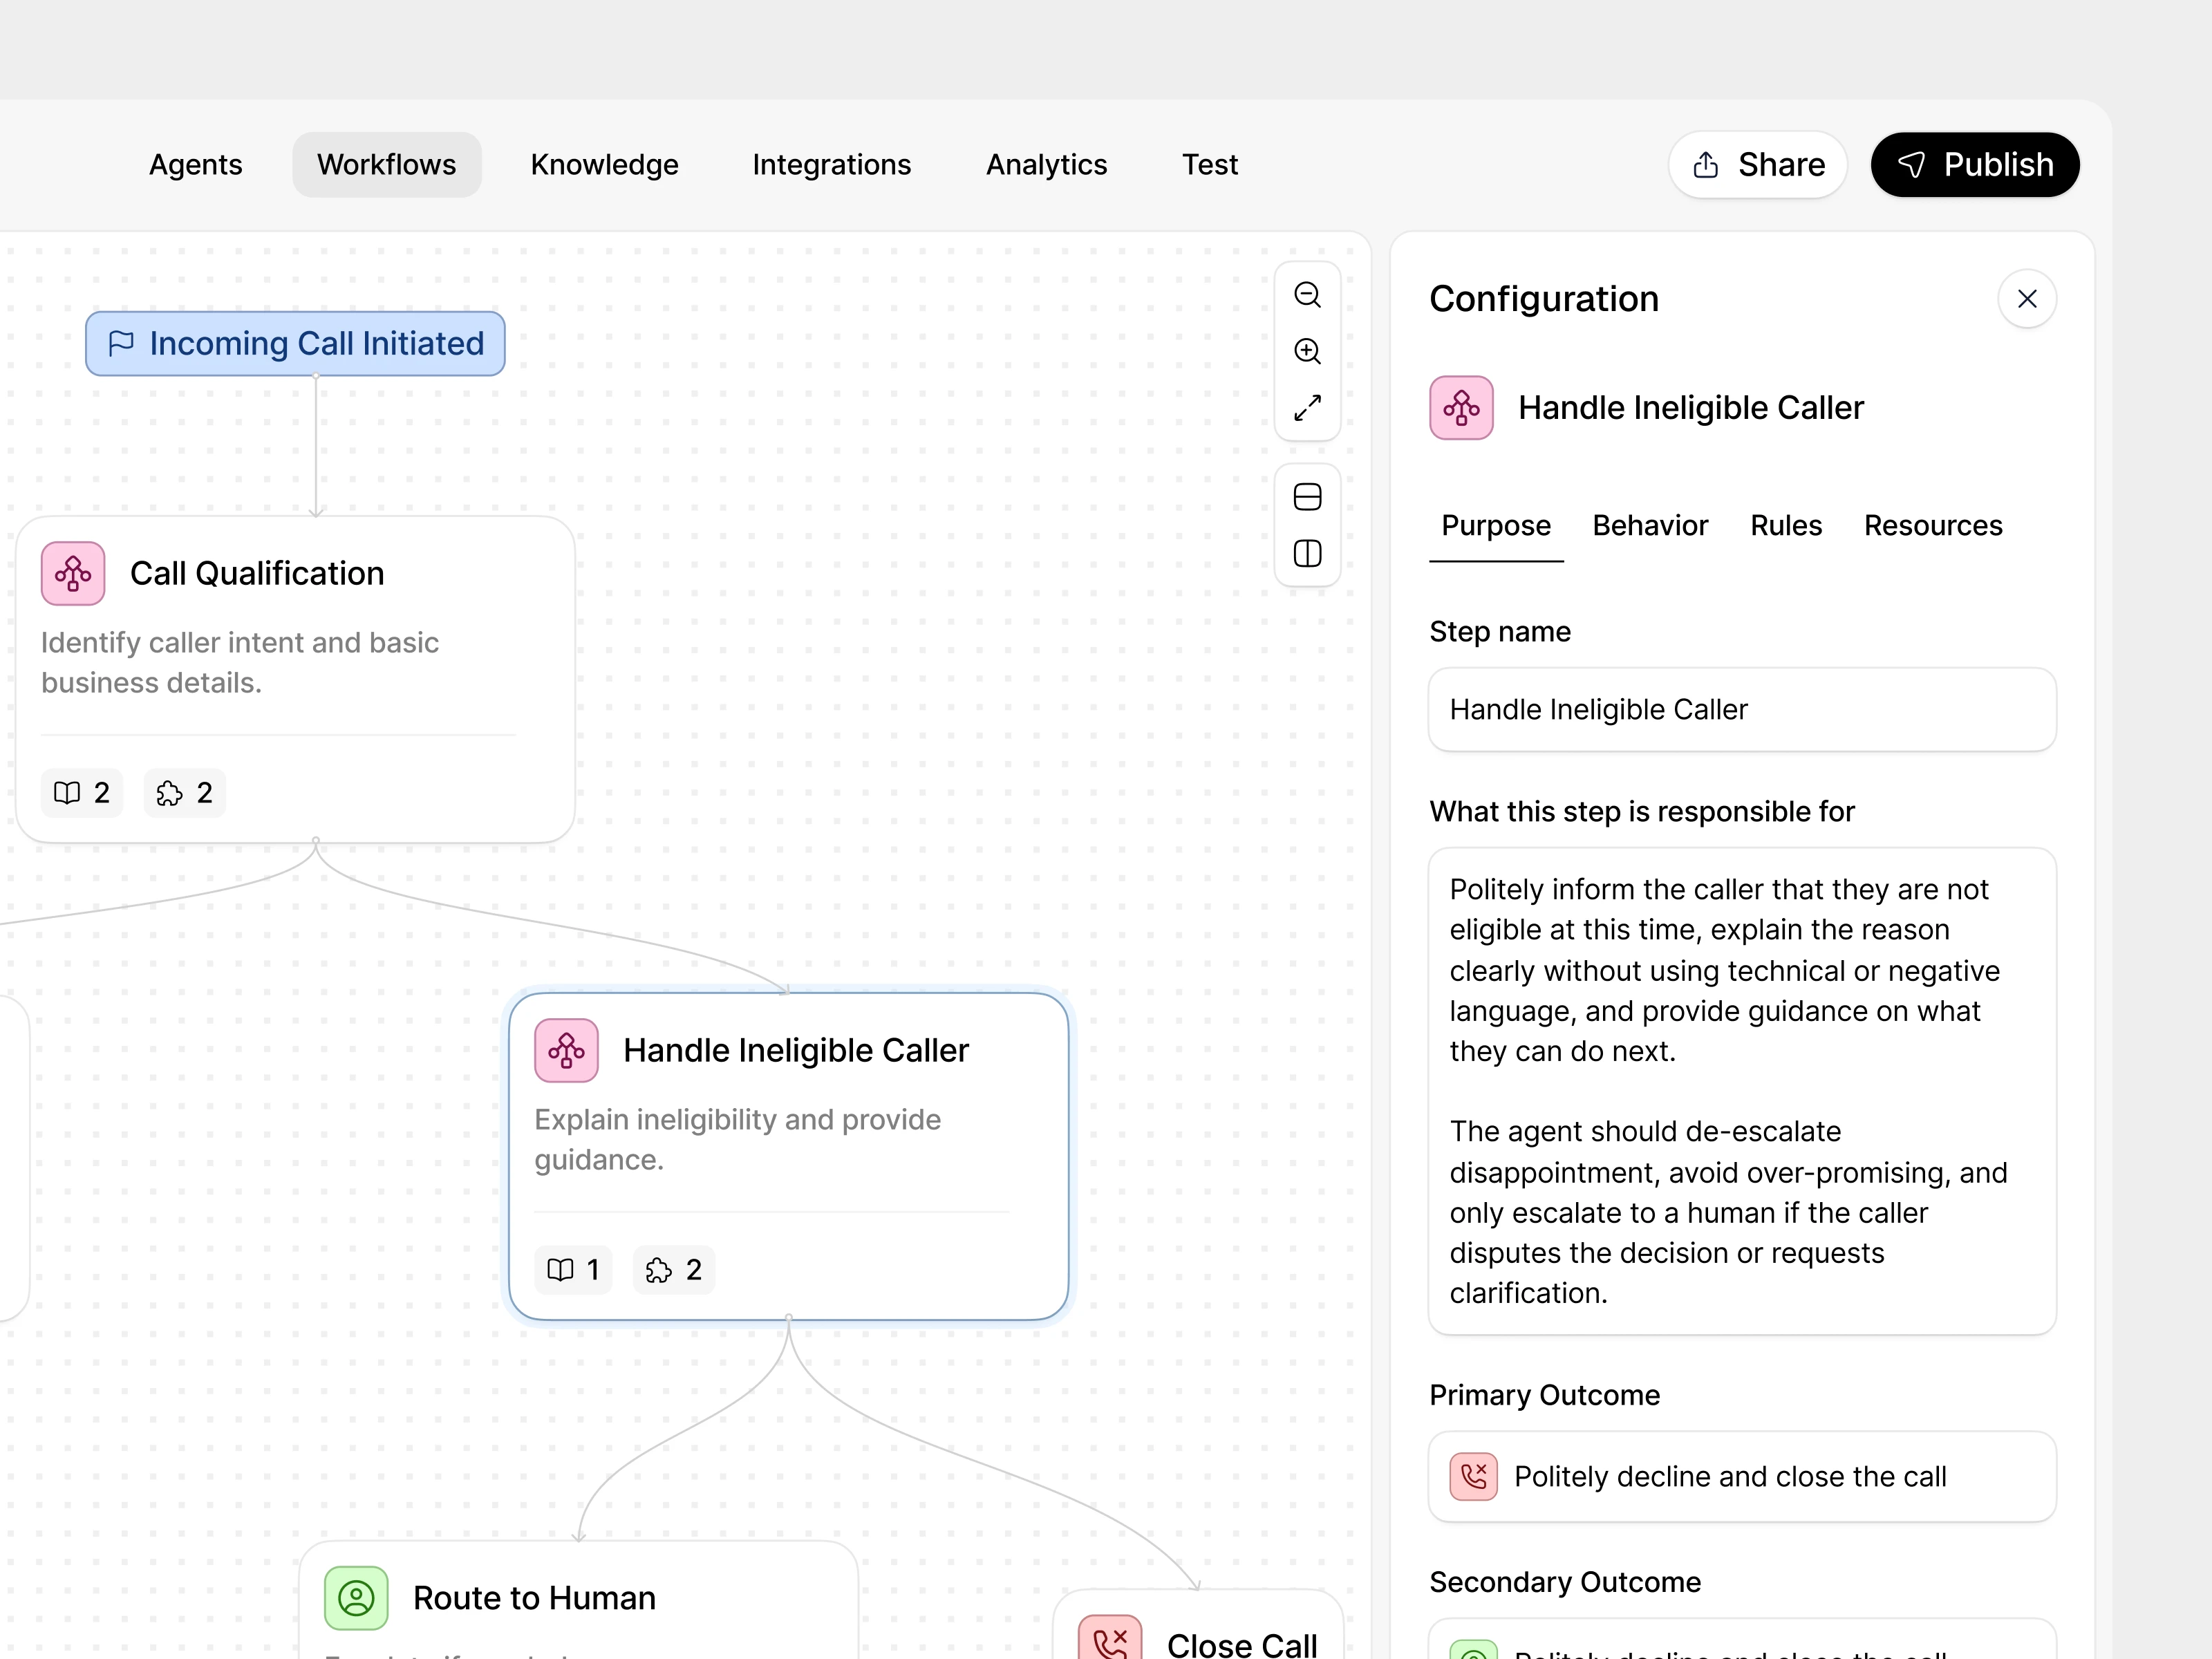Click the knowledge book badge on Call Qualification

pyautogui.click(x=82, y=793)
